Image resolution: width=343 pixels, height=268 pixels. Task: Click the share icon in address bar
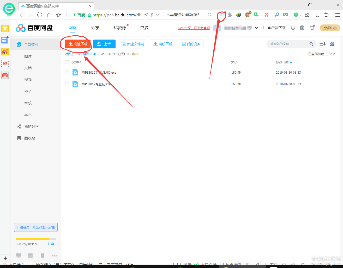[x=146, y=15]
